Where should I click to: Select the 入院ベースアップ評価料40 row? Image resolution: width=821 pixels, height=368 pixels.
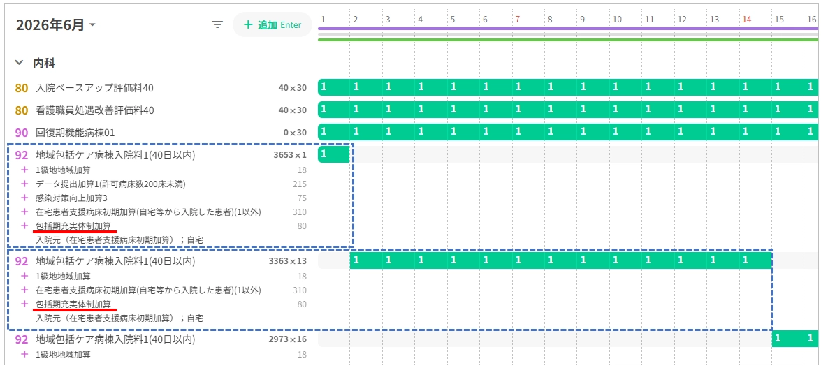point(161,87)
